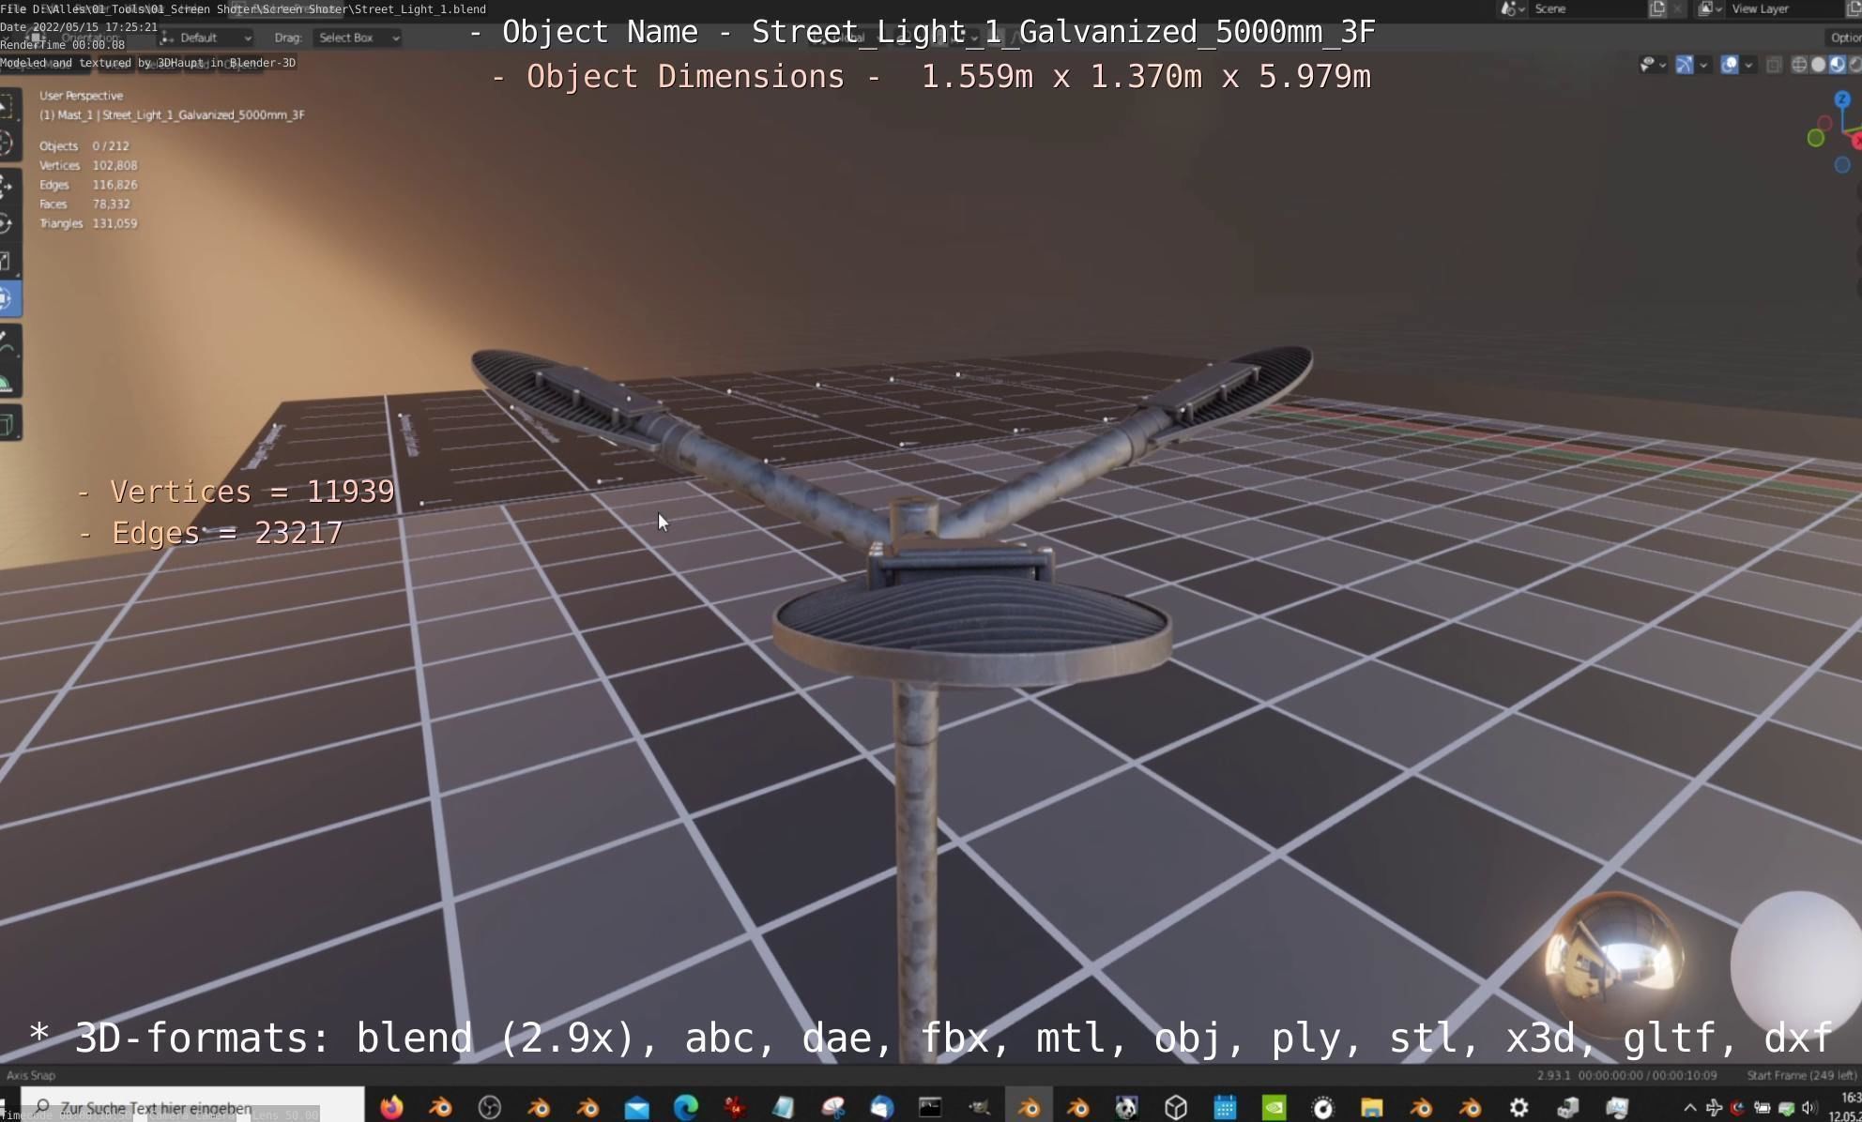Expand the overlays options arrow
This screenshot has height=1122, width=1862.
tap(1748, 65)
